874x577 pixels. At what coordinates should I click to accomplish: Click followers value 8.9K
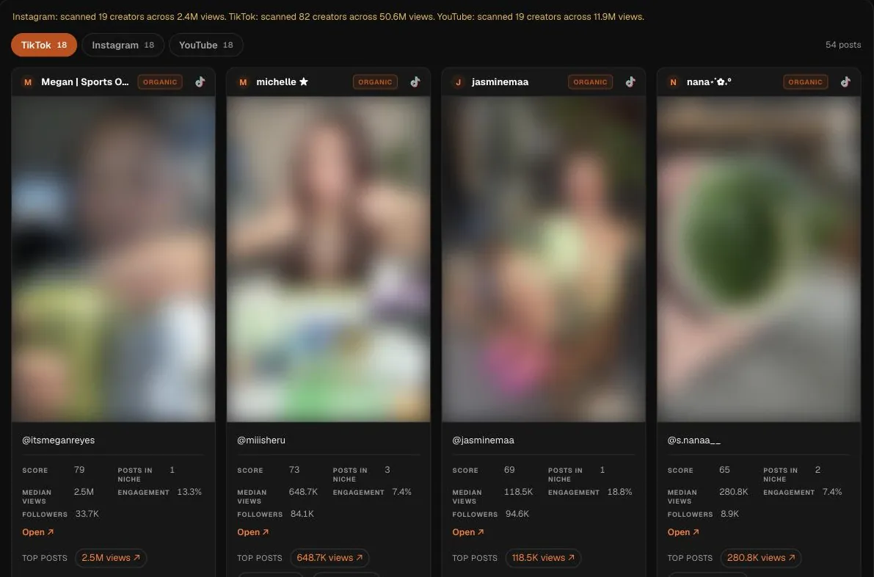[729, 514]
